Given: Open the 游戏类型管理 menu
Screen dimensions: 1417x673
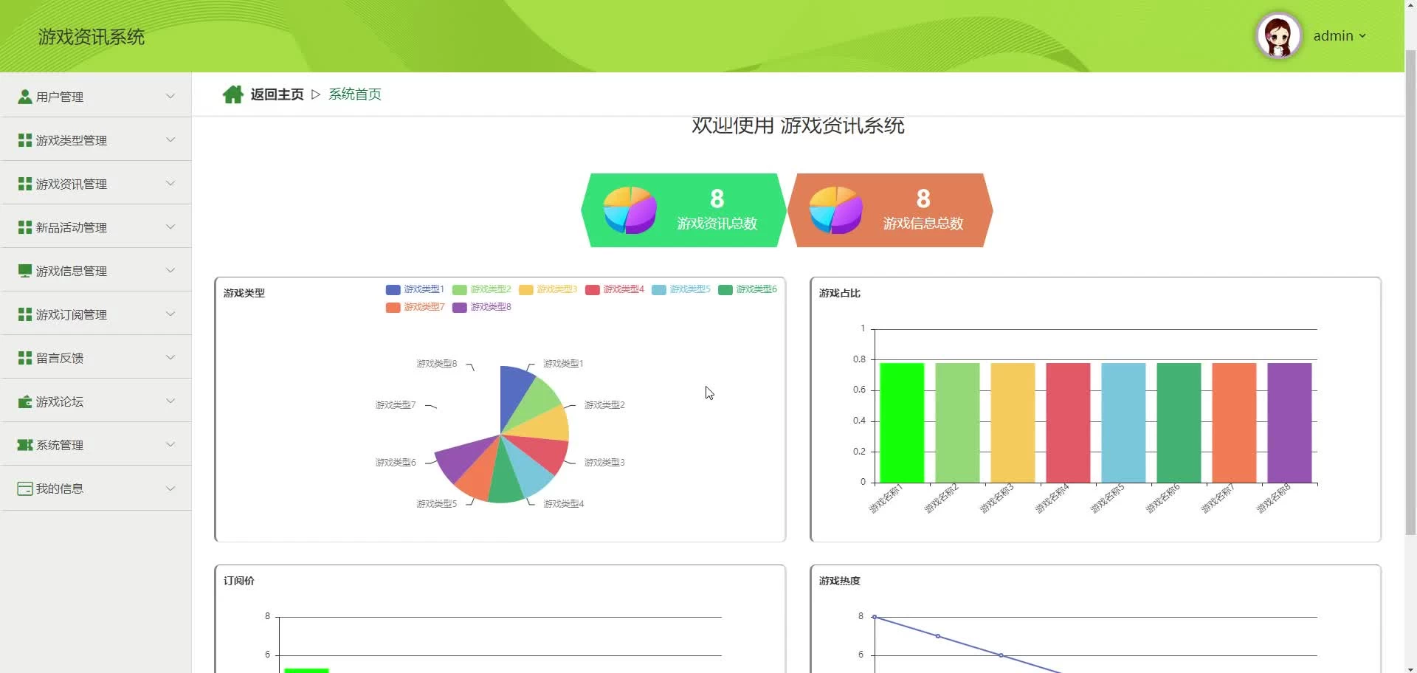Looking at the screenshot, I should [96, 139].
